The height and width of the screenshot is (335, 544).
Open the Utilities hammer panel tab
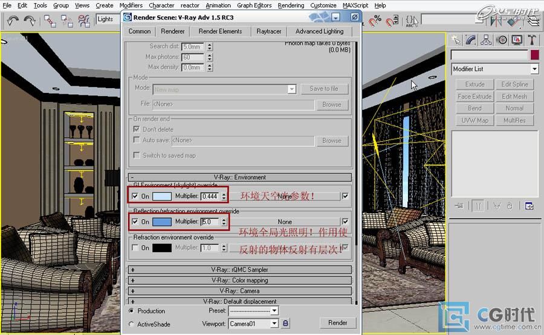pyautogui.click(x=532, y=40)
